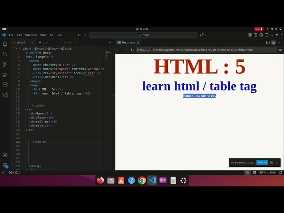Toggle the bottom panel
The width and height of the screenshot is (284, 213).
pyautogui.click(x=261, y=35)
